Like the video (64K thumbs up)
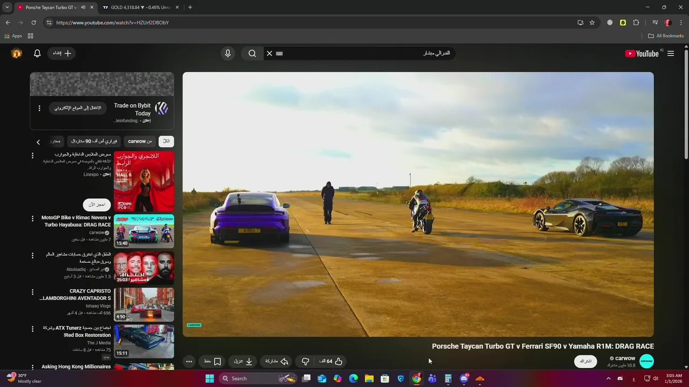Screen dimensions: 689x387 pos(332,361)
